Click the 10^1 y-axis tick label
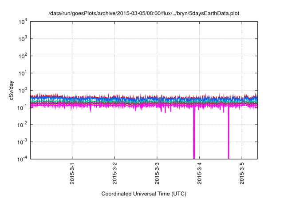This screenshot has width=284, height=198. (23, 73)
